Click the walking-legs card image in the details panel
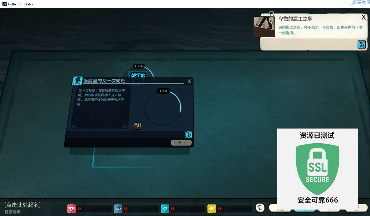This screenshot has width=370, height=216. (x=265, y=27)
